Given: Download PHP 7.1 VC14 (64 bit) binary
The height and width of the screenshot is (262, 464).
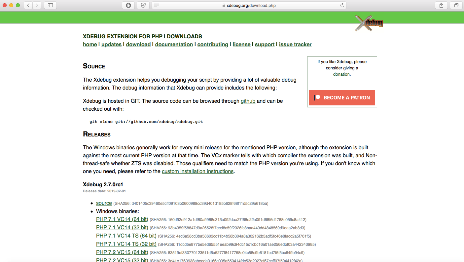Looking at the screenshot, I should click(x=122, y=219).
